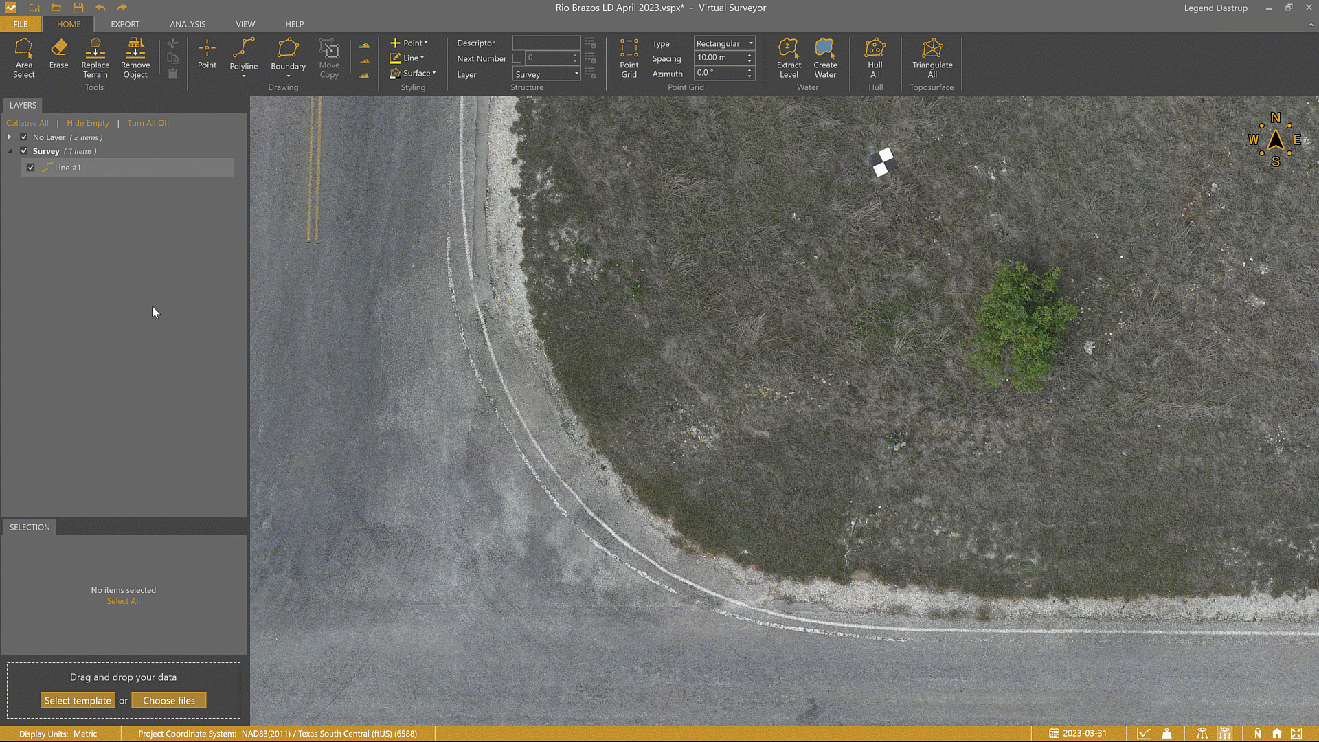The width and height of the screenshot is (1319, 742).
Task: Uncheck the Line #1 layer visibility
Action: [31, 167]
